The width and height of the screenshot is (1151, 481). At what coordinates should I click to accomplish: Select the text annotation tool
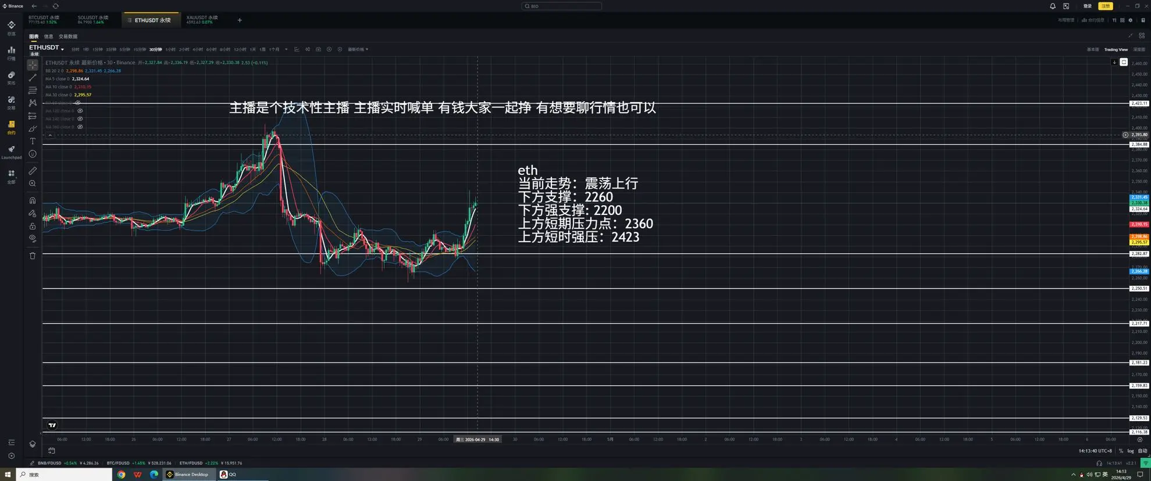[x=33, y=141]
